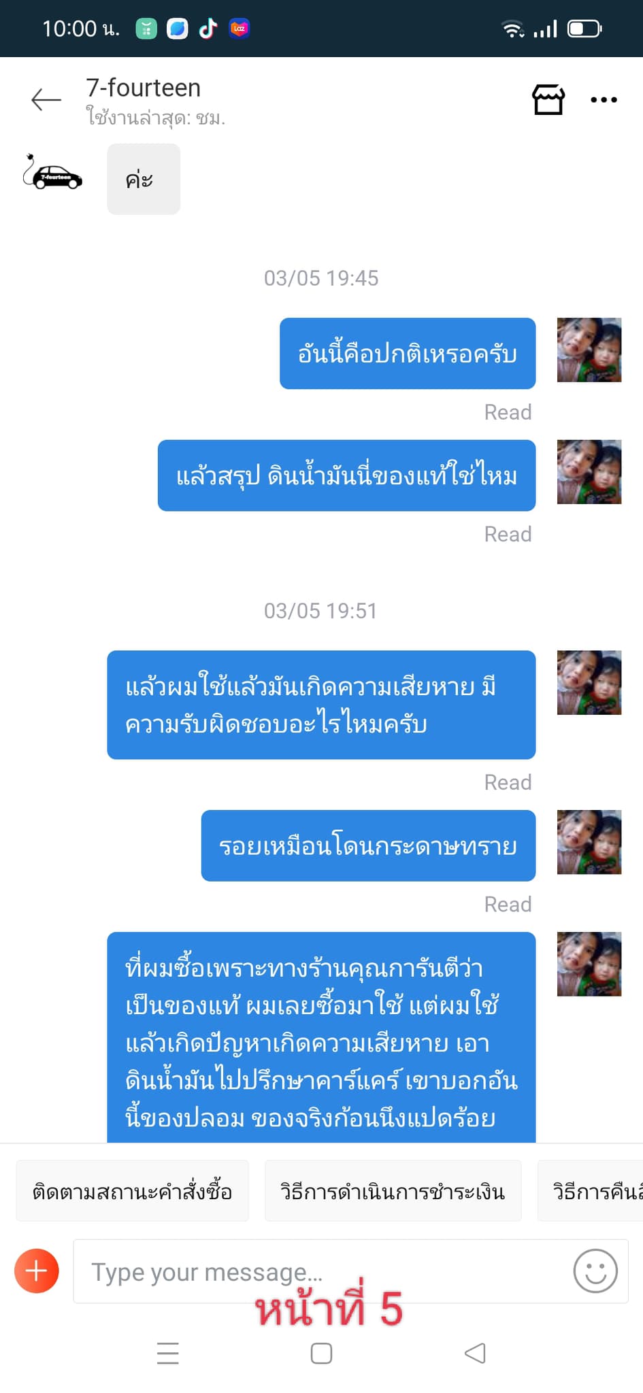Viewport: 643px width, 1393px height.
Task: Open the recent apps menu button
Action: (x=167, y=1353)
